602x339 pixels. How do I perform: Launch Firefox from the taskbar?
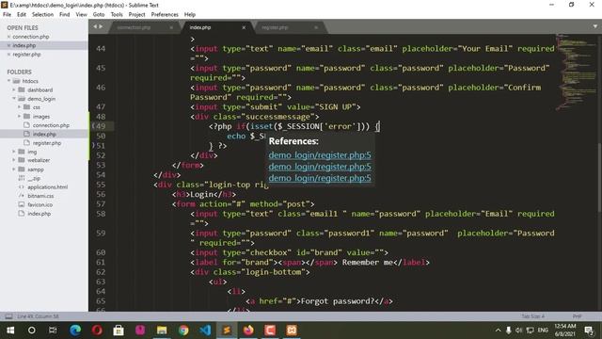point(248,331)
